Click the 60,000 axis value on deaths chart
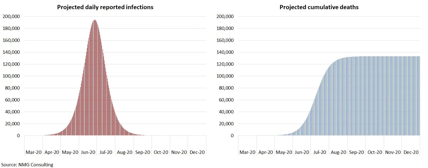Image resolution: width=428 pixels, height=168 pixels. [226, 100]
